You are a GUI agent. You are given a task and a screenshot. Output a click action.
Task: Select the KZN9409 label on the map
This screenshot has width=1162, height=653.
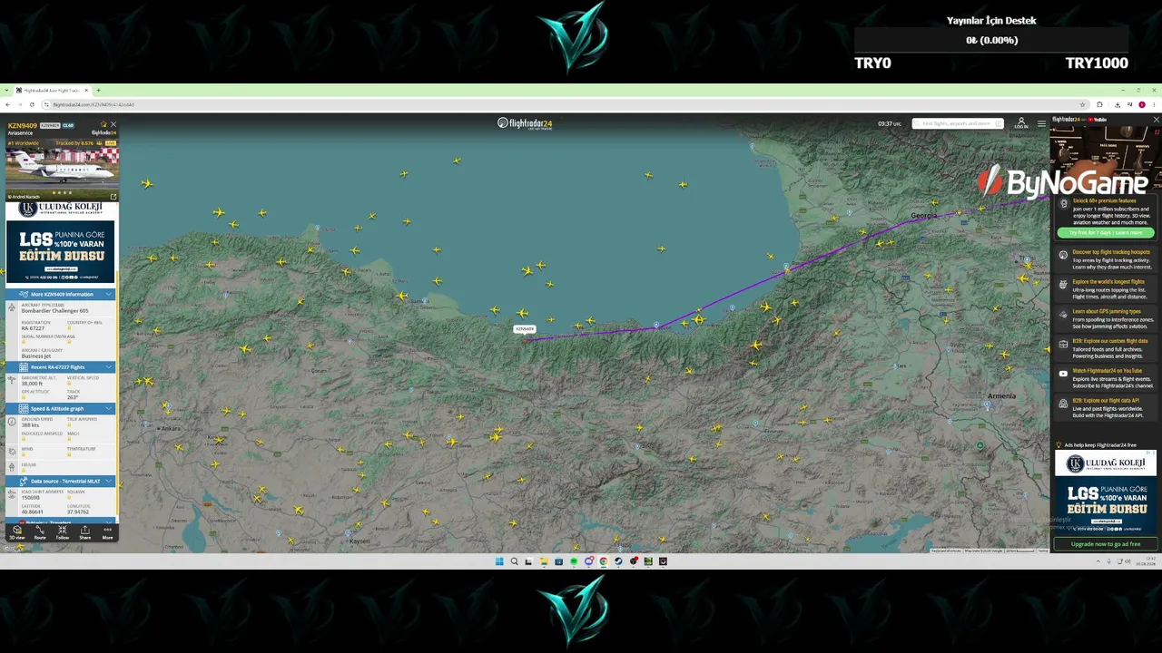[525, 329]
